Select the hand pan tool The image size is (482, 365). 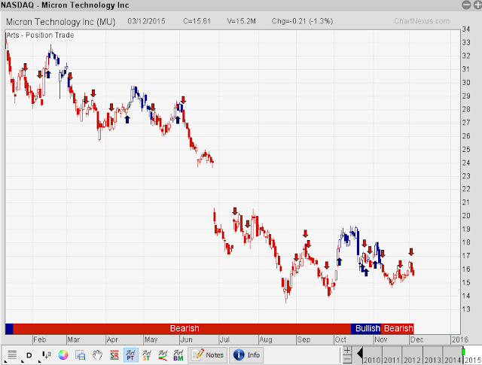(x=97, y=355)
